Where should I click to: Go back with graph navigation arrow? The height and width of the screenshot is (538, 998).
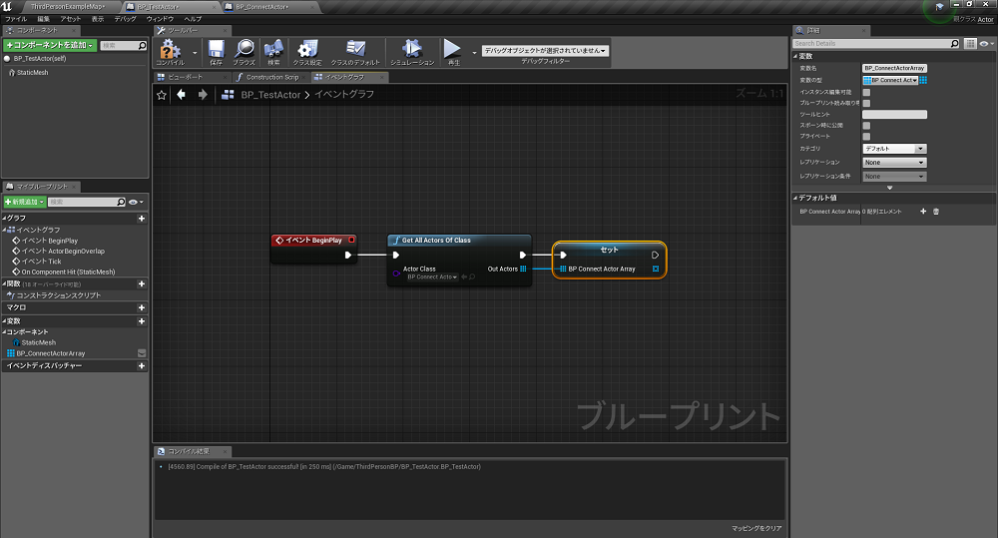[182, 94]
